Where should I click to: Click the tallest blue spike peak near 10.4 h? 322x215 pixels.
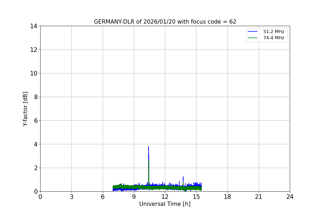pos(148,147)
